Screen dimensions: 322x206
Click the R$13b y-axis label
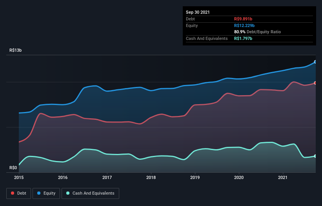coord(15,50)
